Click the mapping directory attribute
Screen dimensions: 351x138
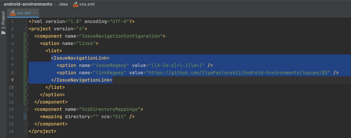(82, 116)
